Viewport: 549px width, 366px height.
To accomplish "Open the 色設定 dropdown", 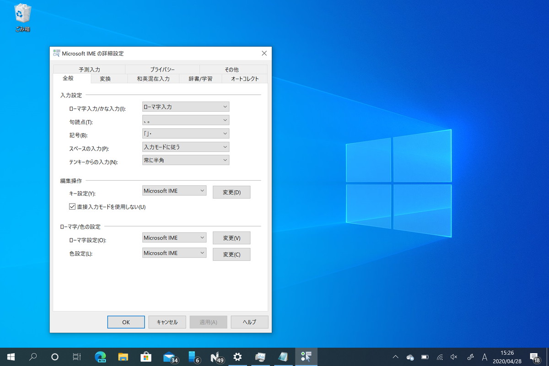I will pos(174,253).
